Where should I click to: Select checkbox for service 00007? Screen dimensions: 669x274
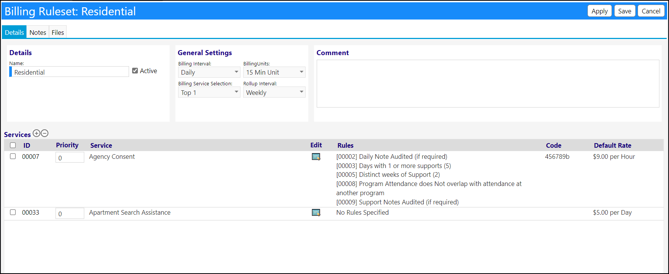coord(13,156)
